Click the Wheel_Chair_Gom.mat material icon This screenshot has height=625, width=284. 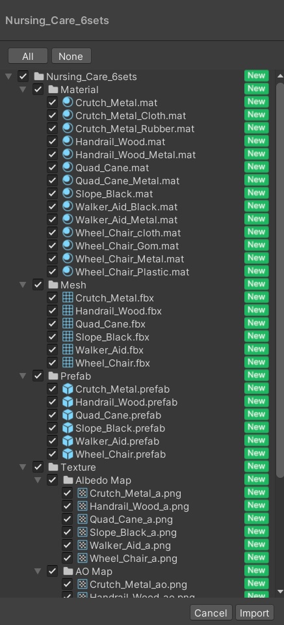[x=68, y=245]
